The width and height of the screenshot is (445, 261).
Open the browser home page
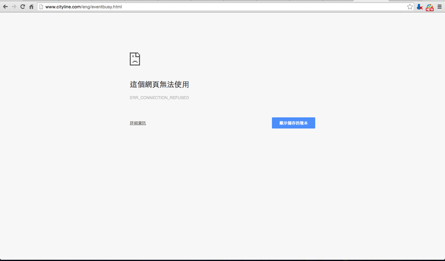31,6
